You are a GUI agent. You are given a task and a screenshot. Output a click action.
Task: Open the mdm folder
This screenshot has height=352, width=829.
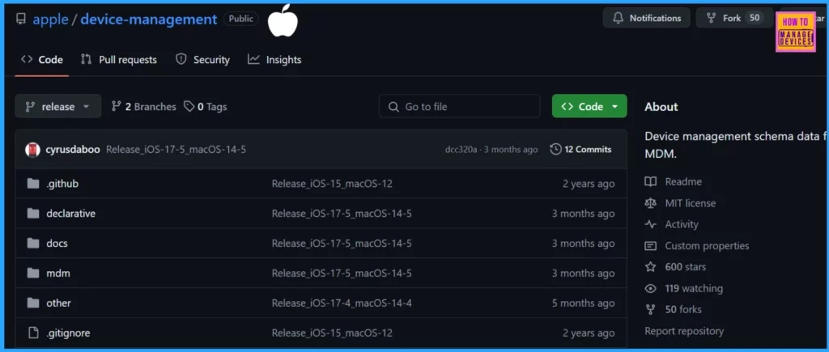[x=58, y=274]
